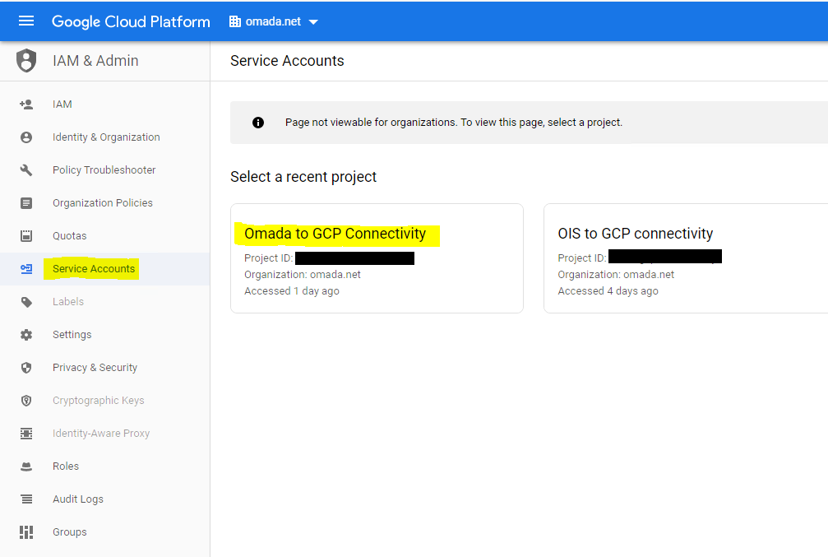The width and height of the screenshot is (828, 557).
Task: Click 'Accessed 1 day ago' text
Action: (292, 291)
